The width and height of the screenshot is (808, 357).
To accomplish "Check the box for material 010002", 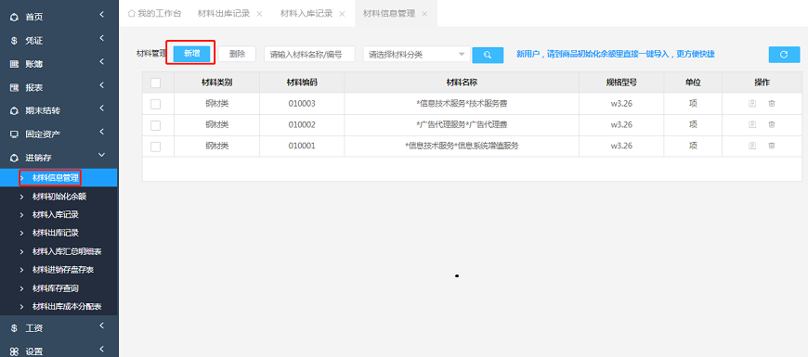I will point(156,125).
